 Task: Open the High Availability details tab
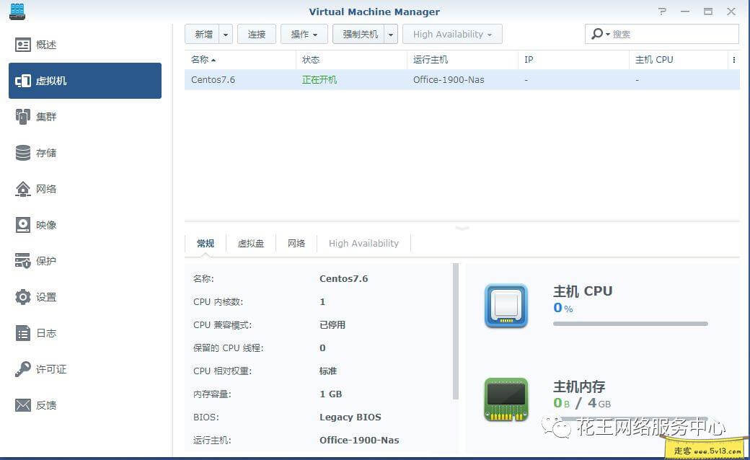pyautogui.click(x=363, y=243)
